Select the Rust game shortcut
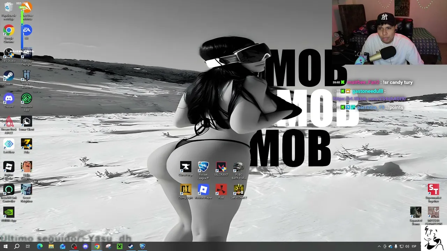The height and width of the screenshot is (251, 447). coord(221,191)
